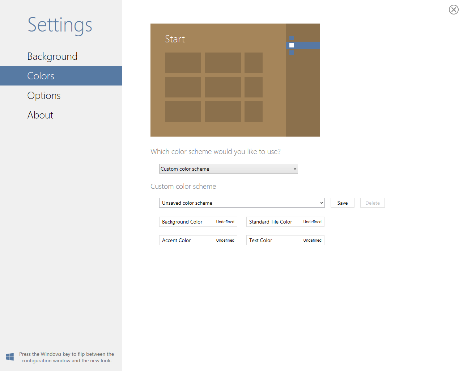The image size is (463, 371).
Task: Open the Options settings section
Action: (44, 95)
